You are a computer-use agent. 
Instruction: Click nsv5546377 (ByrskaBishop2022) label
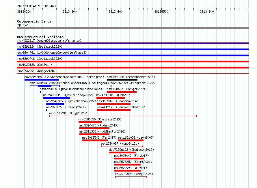[x=71, y=101]
